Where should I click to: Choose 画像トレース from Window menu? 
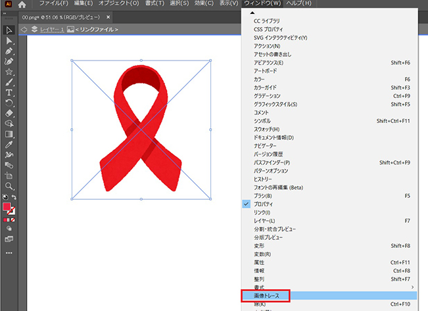pyautogui.click(x=266, y=296)
